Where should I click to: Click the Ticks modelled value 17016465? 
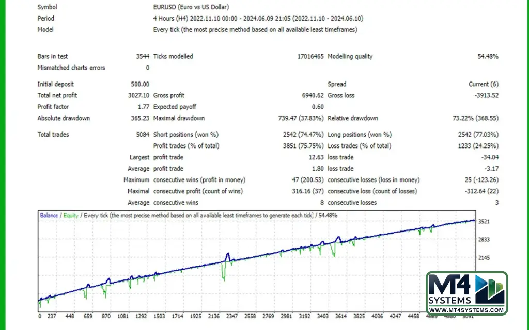310,56
